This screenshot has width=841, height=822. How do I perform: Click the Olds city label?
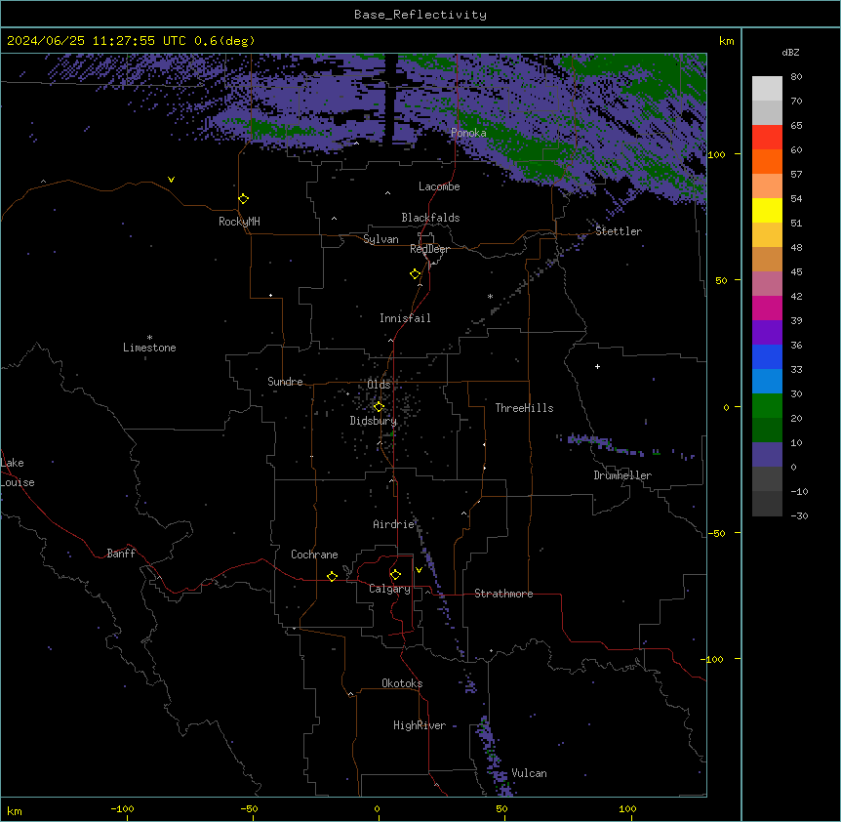click(x=379, y=385)
